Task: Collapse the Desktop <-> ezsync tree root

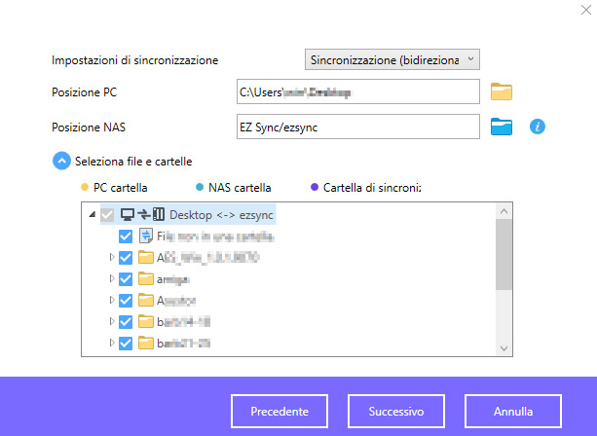Action: point(93,214)
